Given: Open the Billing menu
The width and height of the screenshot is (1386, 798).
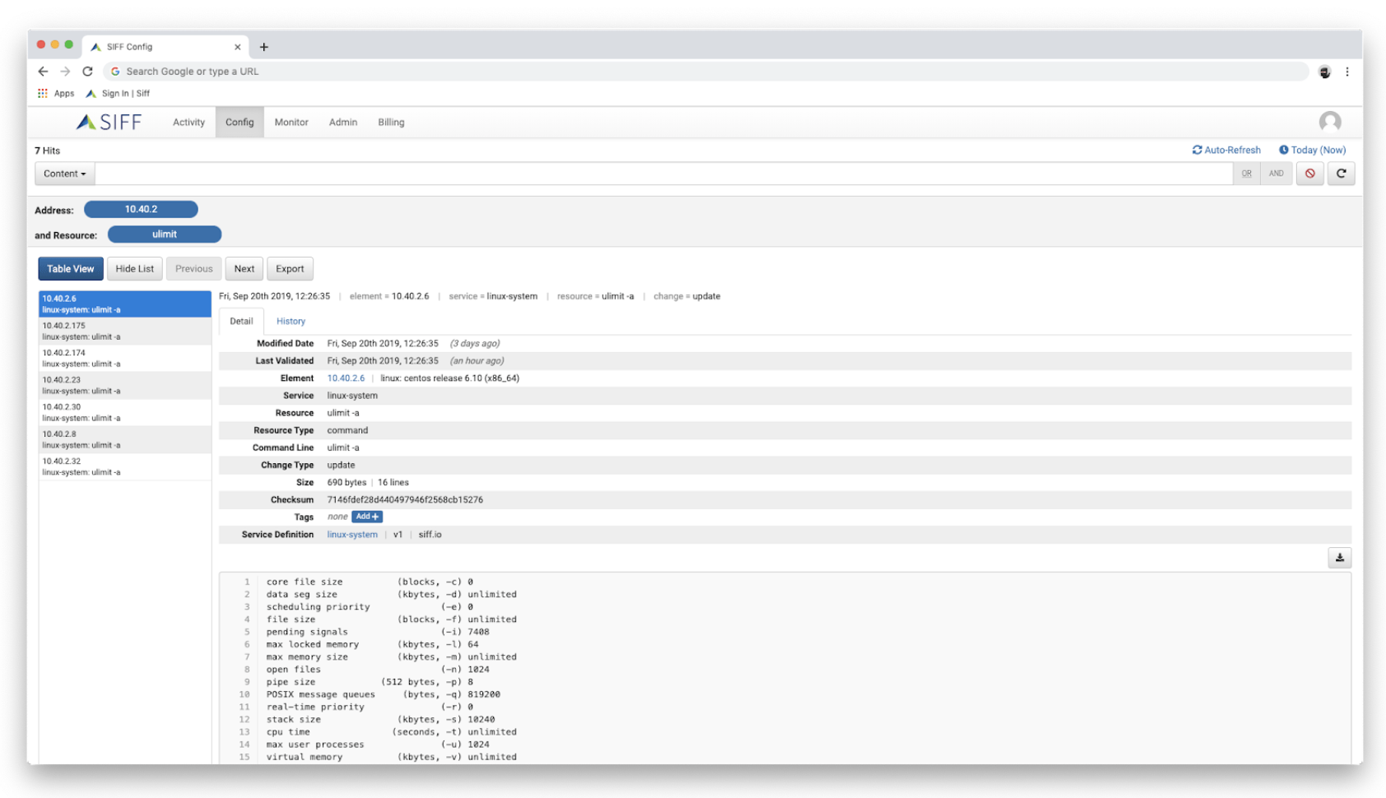Looking at the screenshot, I should coord(391,122).
